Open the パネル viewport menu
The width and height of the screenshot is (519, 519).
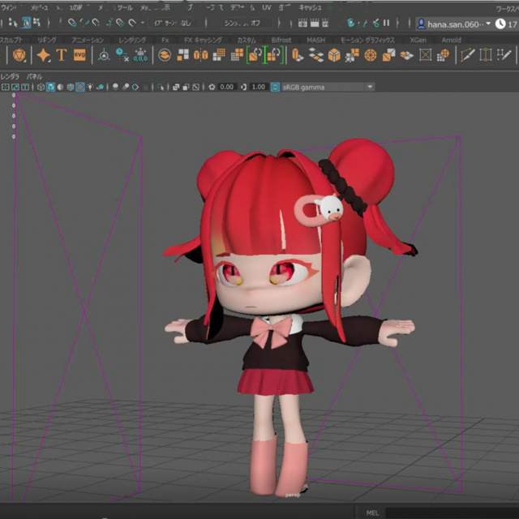pyautogui.click(x=35, y=76)
